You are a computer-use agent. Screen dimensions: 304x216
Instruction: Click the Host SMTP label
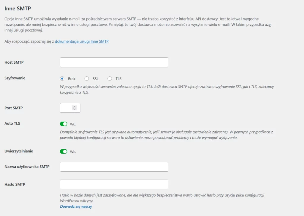(x=14, y=62)
